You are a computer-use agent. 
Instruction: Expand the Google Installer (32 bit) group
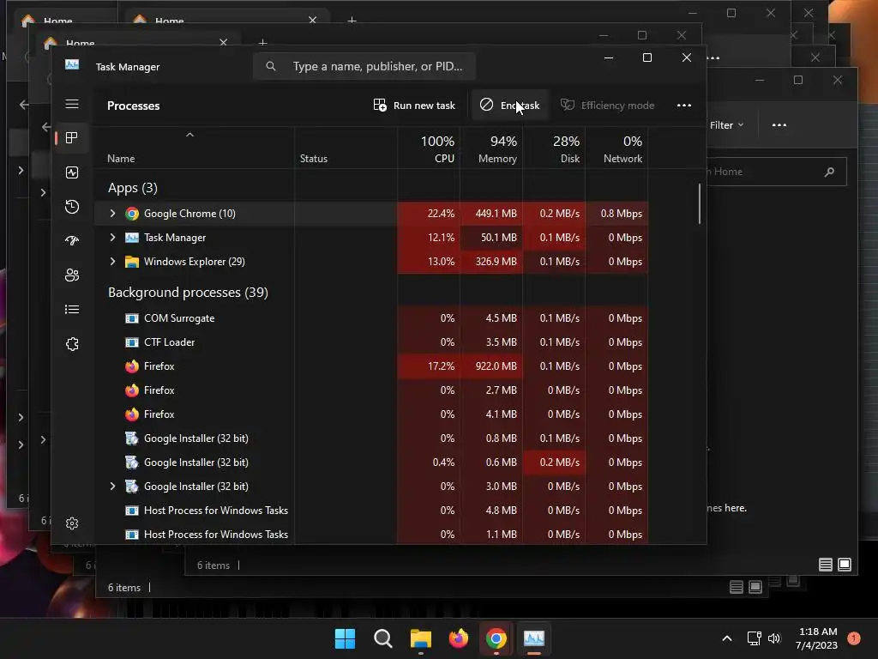(112, 487)
